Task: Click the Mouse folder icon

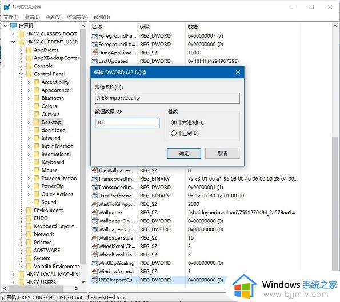Action: (x=36, y=170)
